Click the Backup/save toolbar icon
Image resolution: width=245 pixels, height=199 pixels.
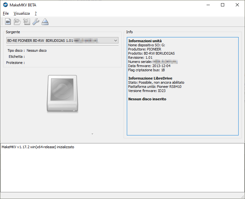[x=27, y=21]
